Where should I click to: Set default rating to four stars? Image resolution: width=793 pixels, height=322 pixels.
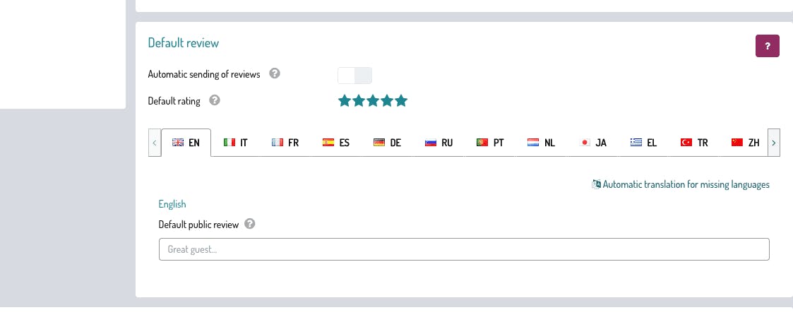coord(387,101)
